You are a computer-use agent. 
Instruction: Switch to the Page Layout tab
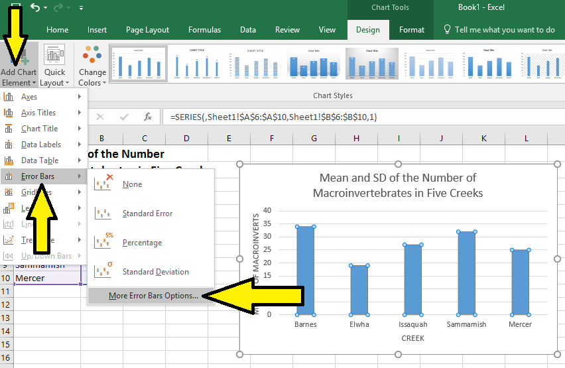point(147,30)
